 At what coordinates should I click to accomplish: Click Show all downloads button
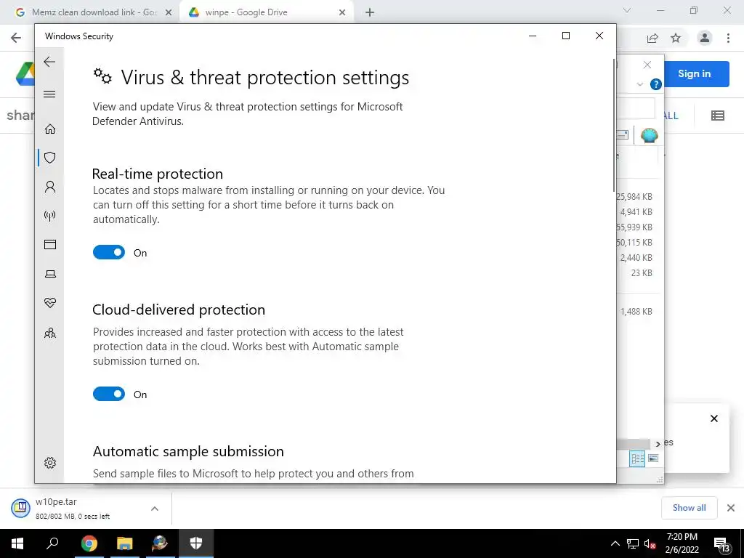(x=689, y=508)
